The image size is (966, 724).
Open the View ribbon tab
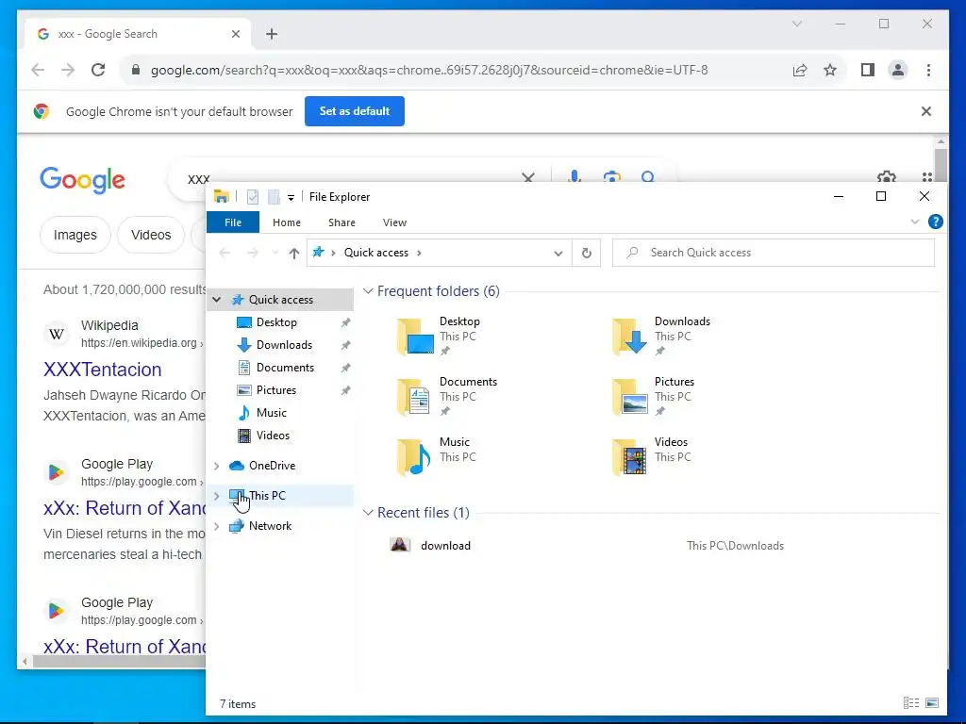(x=394, y=222)
